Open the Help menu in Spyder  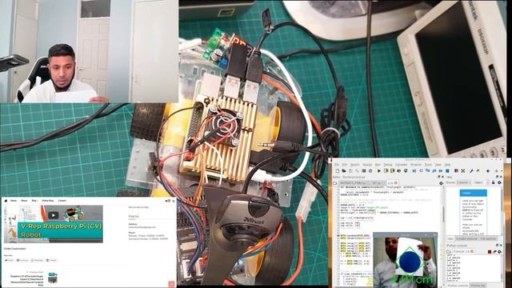447,165
